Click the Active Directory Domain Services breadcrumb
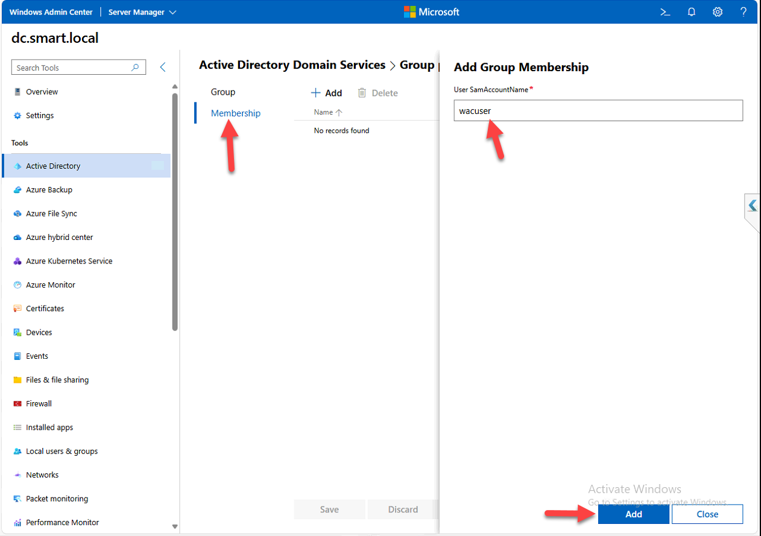The height and width of the screenshot is (536, 761). pyautogui.click(x=292, y=65)
